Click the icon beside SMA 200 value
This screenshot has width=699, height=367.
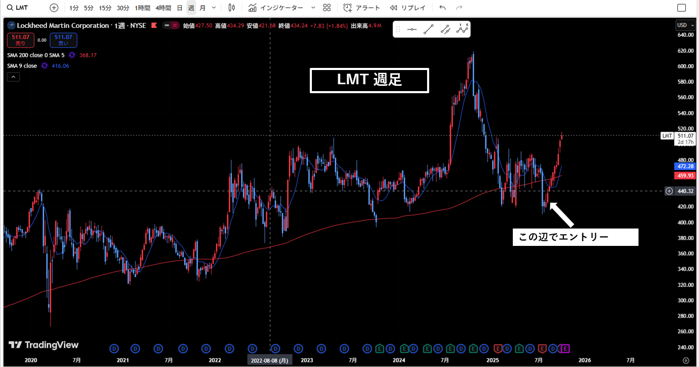tap(72, 55)
